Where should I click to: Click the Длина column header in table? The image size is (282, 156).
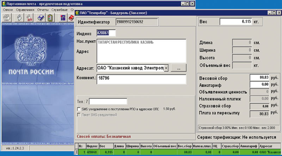[x=119, y=146]
